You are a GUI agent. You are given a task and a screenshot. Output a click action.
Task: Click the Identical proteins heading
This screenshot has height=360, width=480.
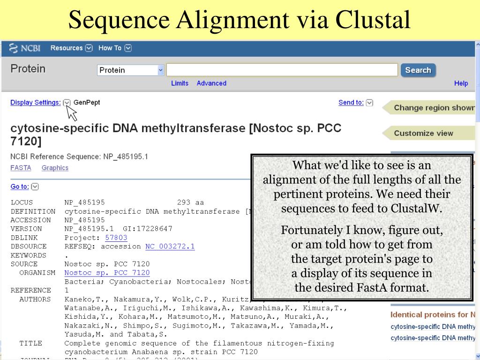coord(433,315)
